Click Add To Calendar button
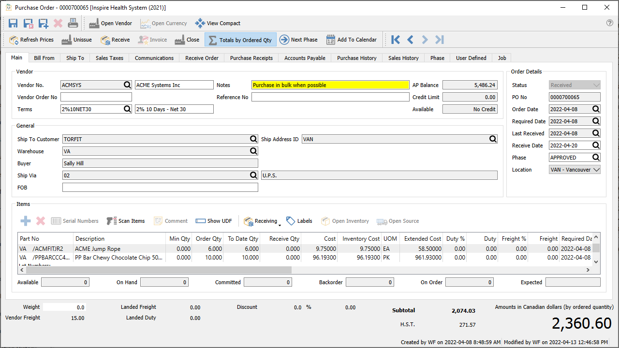Viewport: 619px width, 348px height. [x=352, y=40]
